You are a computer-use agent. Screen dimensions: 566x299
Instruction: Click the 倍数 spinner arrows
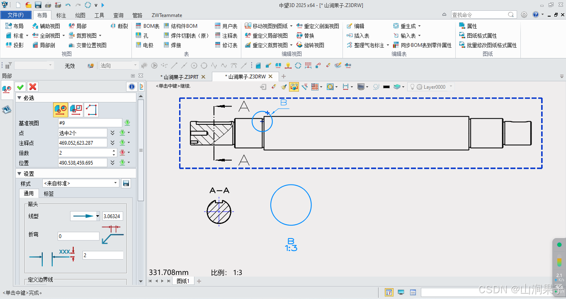click(114, 153)
